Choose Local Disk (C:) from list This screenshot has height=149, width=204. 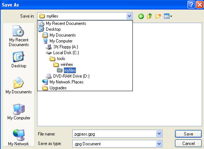pos(62,53)
